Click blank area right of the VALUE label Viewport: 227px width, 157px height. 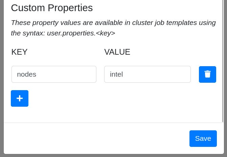pos(169,52)
